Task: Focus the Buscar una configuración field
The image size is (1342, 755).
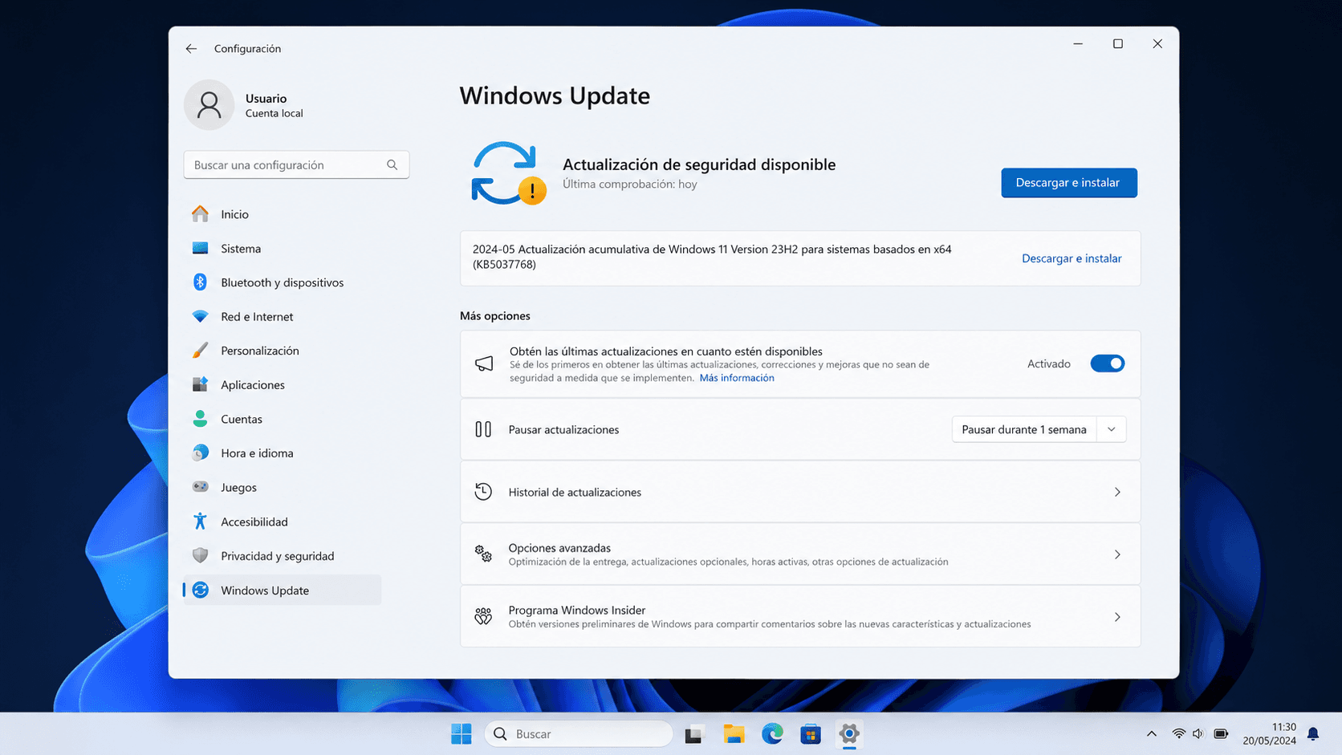Action: (296, 164)
